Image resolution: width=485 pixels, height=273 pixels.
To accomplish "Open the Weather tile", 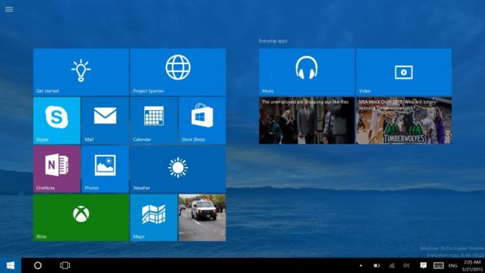I will (x=178, y=169).
